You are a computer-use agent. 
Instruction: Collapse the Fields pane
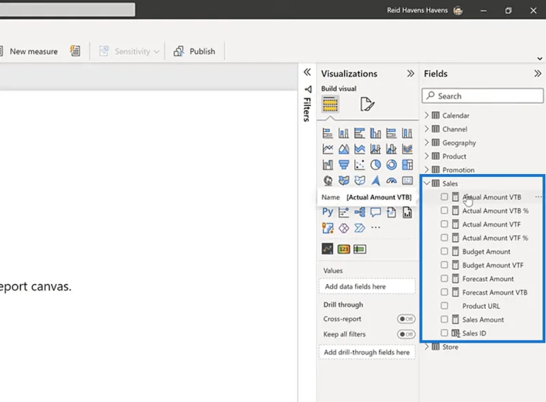pyautogui.click(x=538, y=74)
